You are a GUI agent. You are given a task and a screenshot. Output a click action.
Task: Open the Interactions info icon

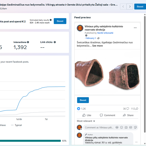[28, 42]
